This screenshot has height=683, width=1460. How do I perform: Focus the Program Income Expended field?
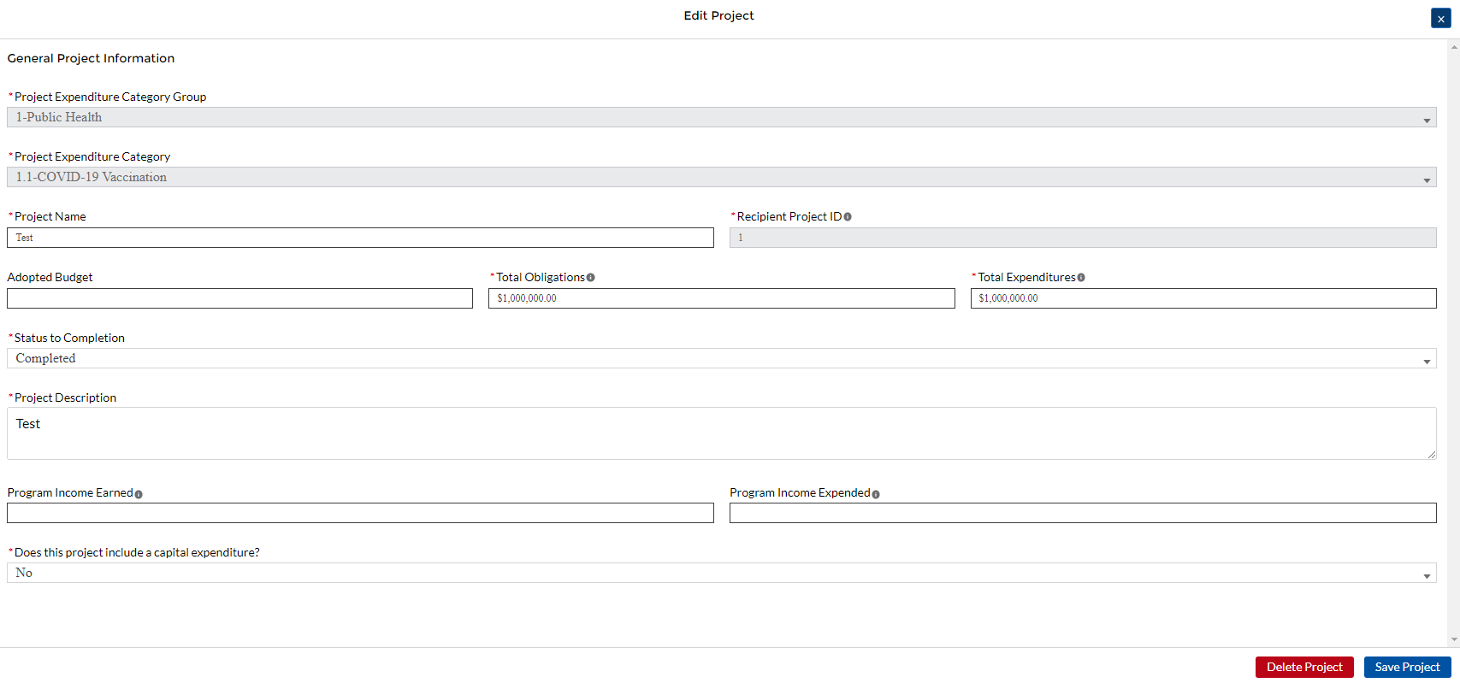(x=1082, y=513)
